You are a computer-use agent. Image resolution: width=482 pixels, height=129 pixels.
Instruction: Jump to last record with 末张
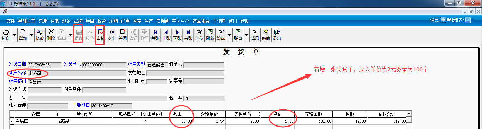click(x=188, y=35)
